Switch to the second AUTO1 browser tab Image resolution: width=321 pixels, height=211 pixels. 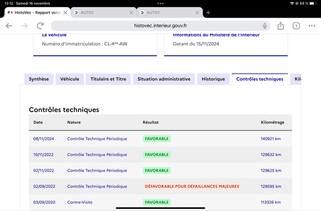coord(170,12)
